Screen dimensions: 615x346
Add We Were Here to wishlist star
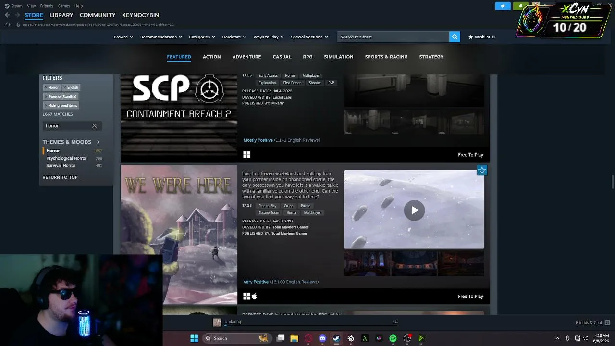pyautogui.click(x=482, y=171)
